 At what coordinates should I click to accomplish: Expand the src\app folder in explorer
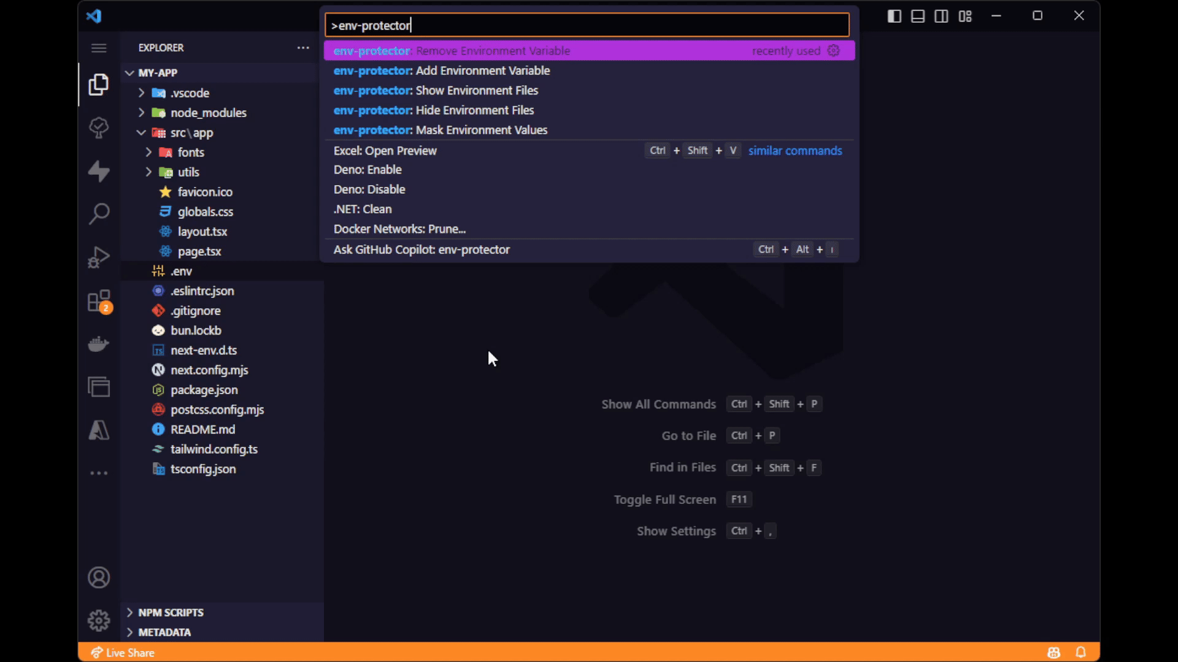point(139,132)
